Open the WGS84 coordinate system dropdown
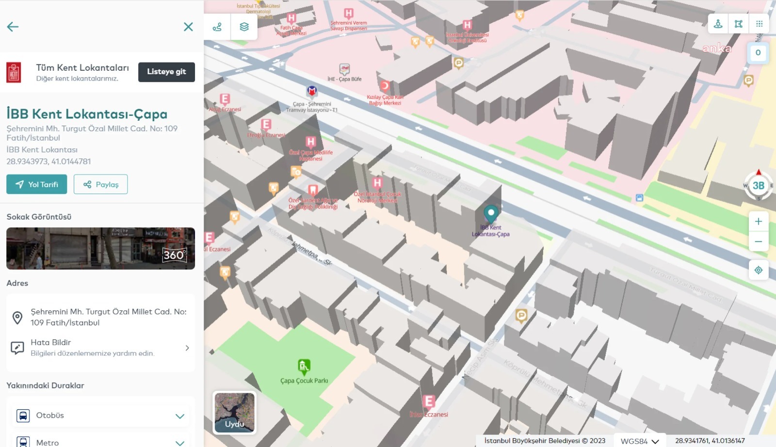Viewport: 776px width, 447px height. 640,441
